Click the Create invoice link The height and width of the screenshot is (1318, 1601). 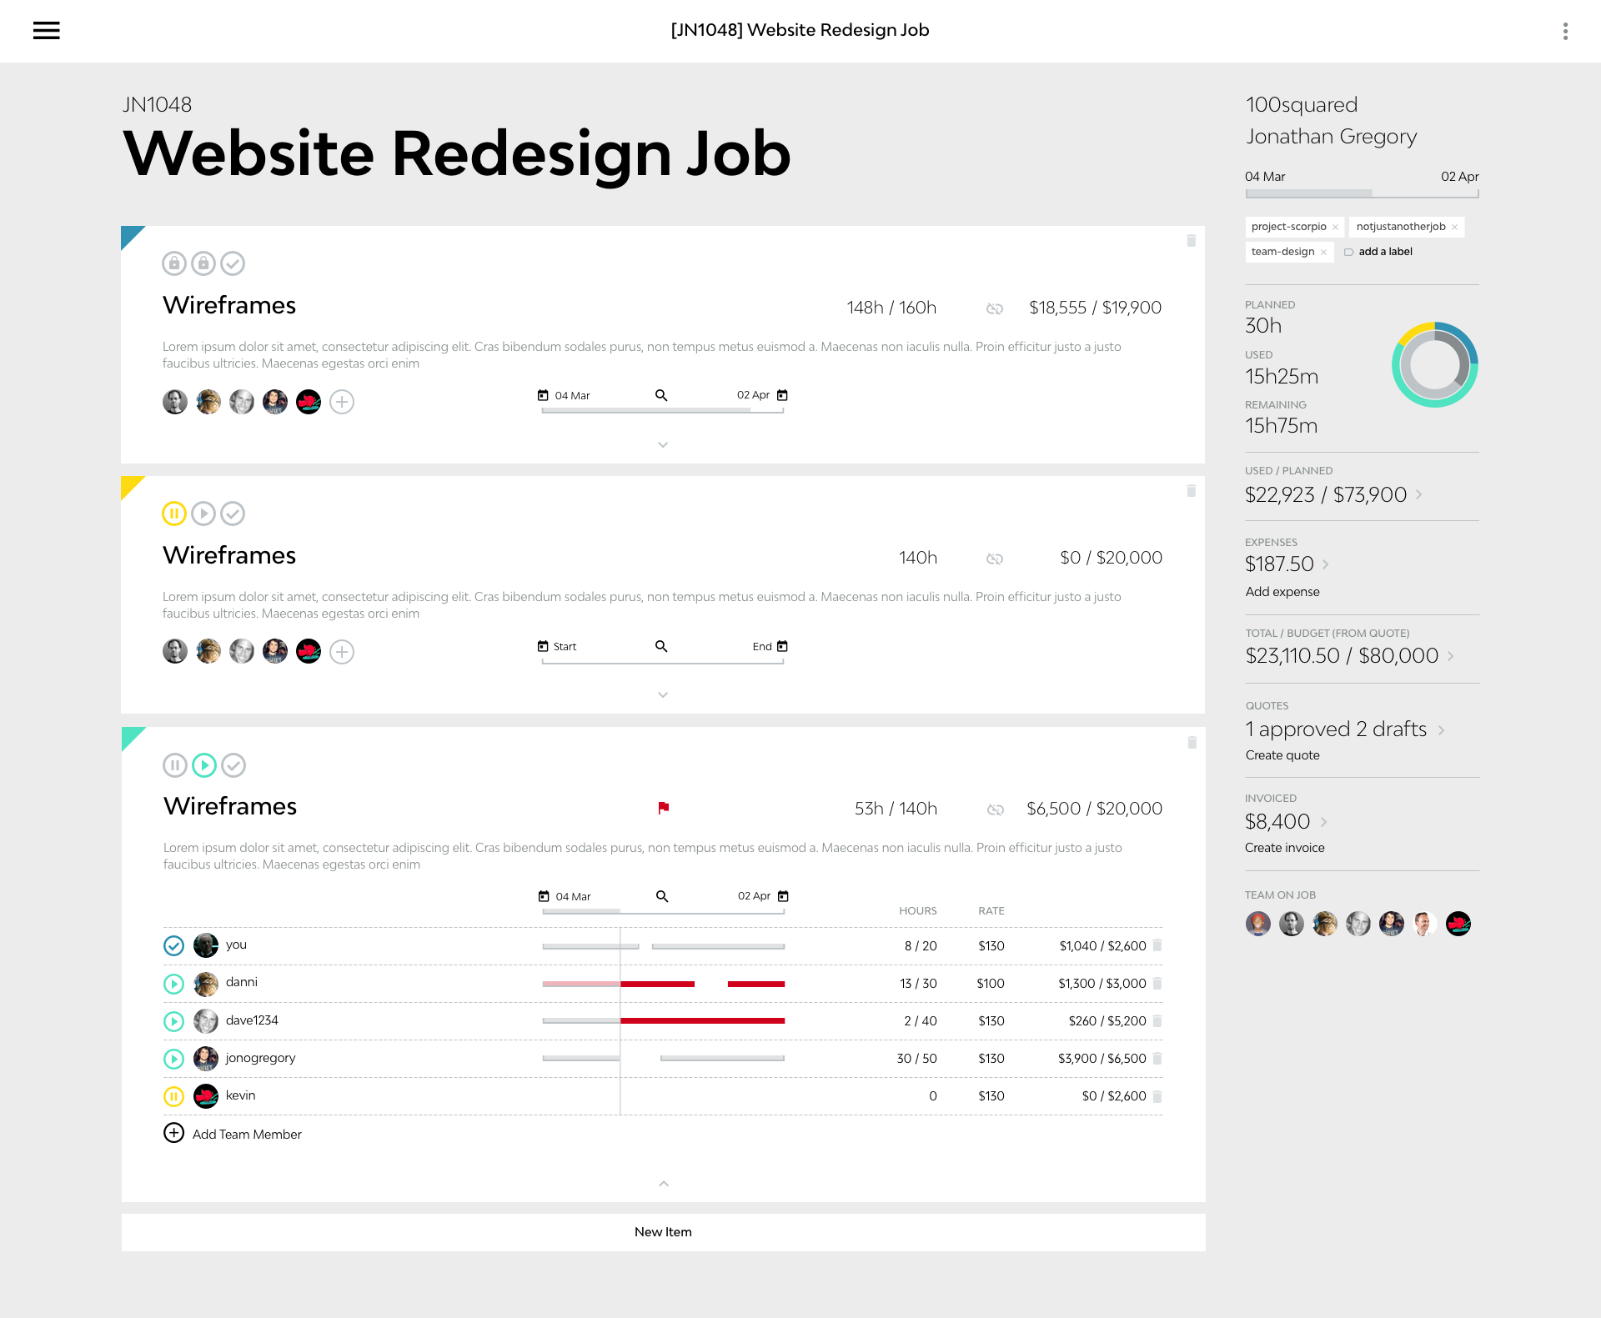[x=1284, y=848]
